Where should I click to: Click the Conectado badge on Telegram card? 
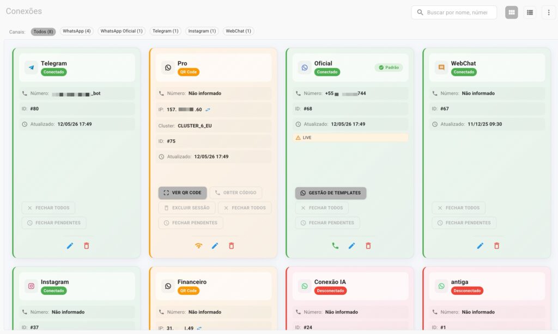[x=54, y=72]
